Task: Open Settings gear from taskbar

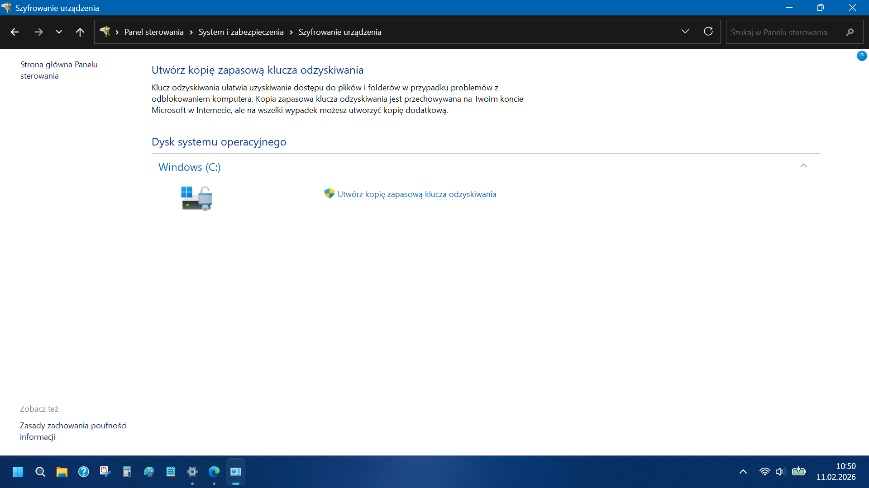Action: pos(192,472)
